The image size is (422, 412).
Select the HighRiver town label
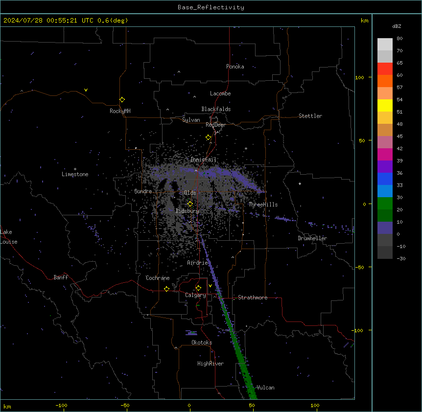(211, 364)
